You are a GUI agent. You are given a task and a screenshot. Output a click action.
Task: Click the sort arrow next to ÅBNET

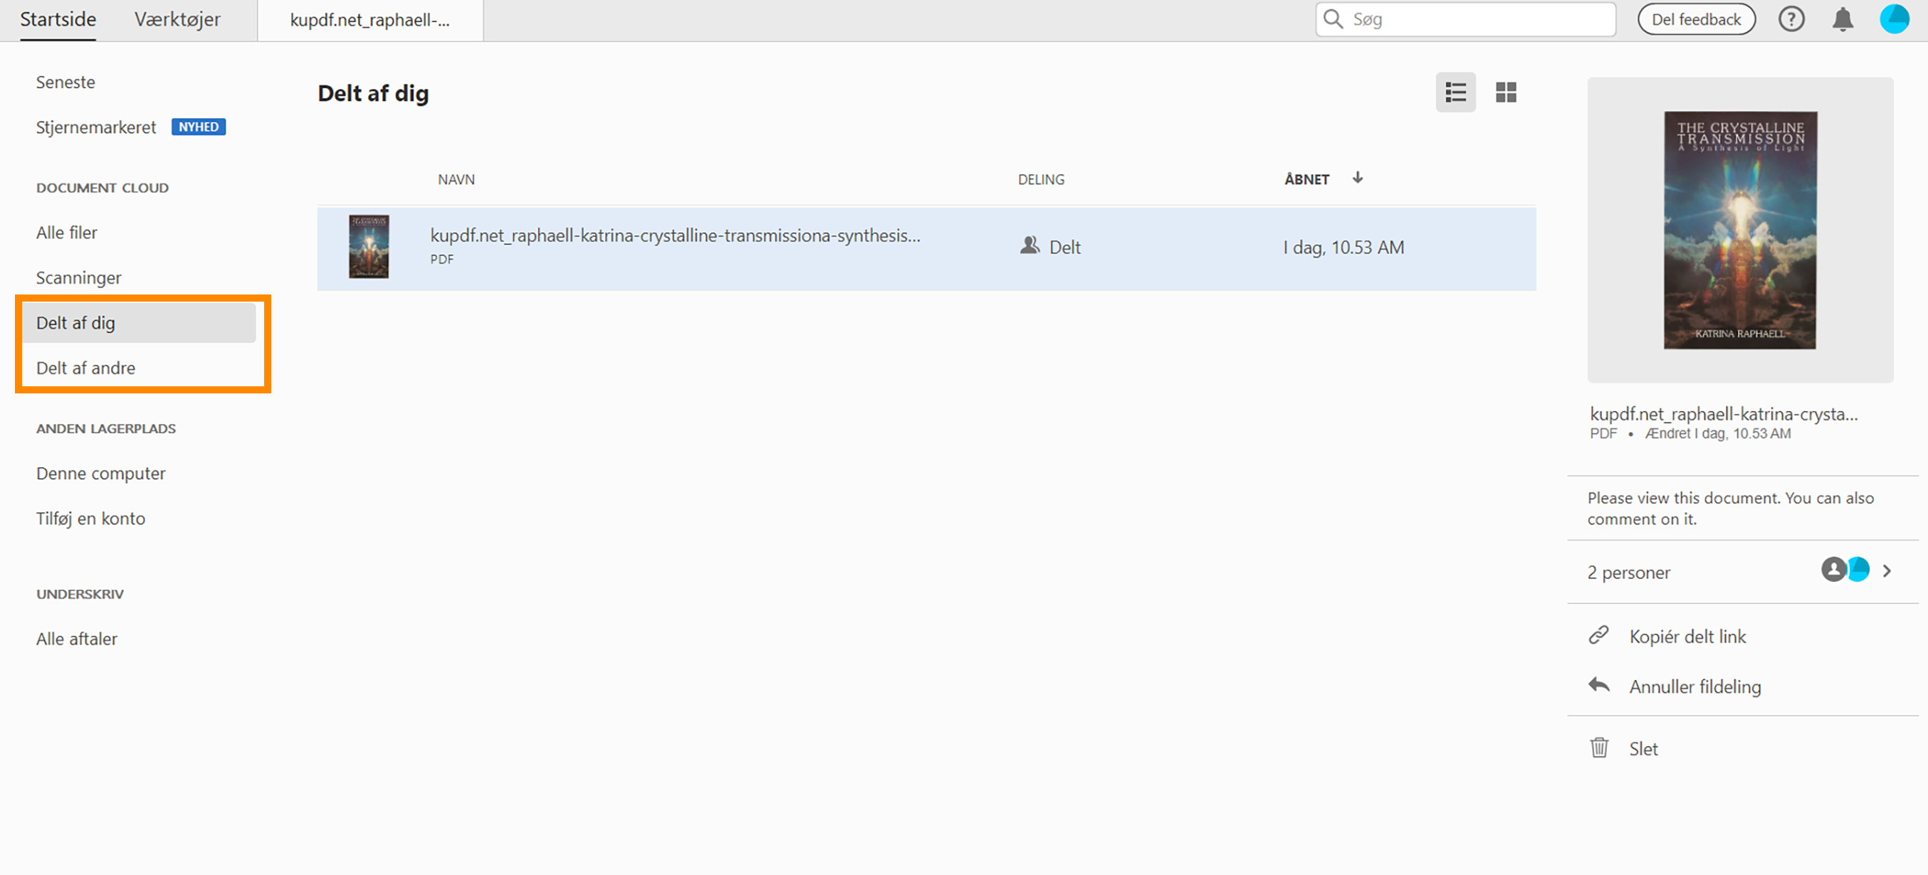click(1358, 178)
